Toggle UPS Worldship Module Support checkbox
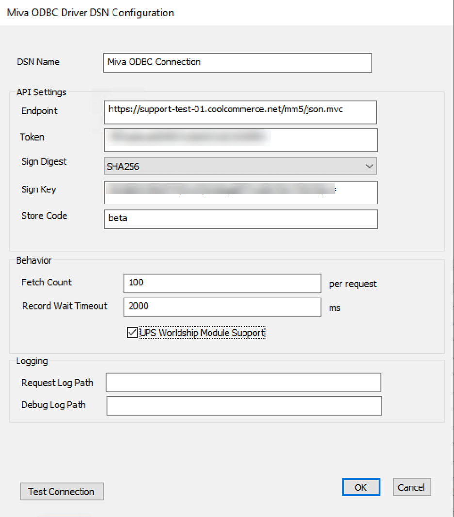 coord(132,332)
